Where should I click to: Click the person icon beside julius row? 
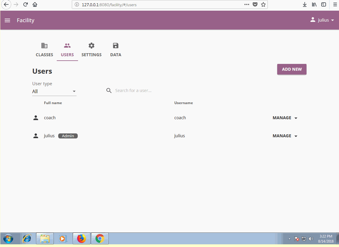coord(36,136)
